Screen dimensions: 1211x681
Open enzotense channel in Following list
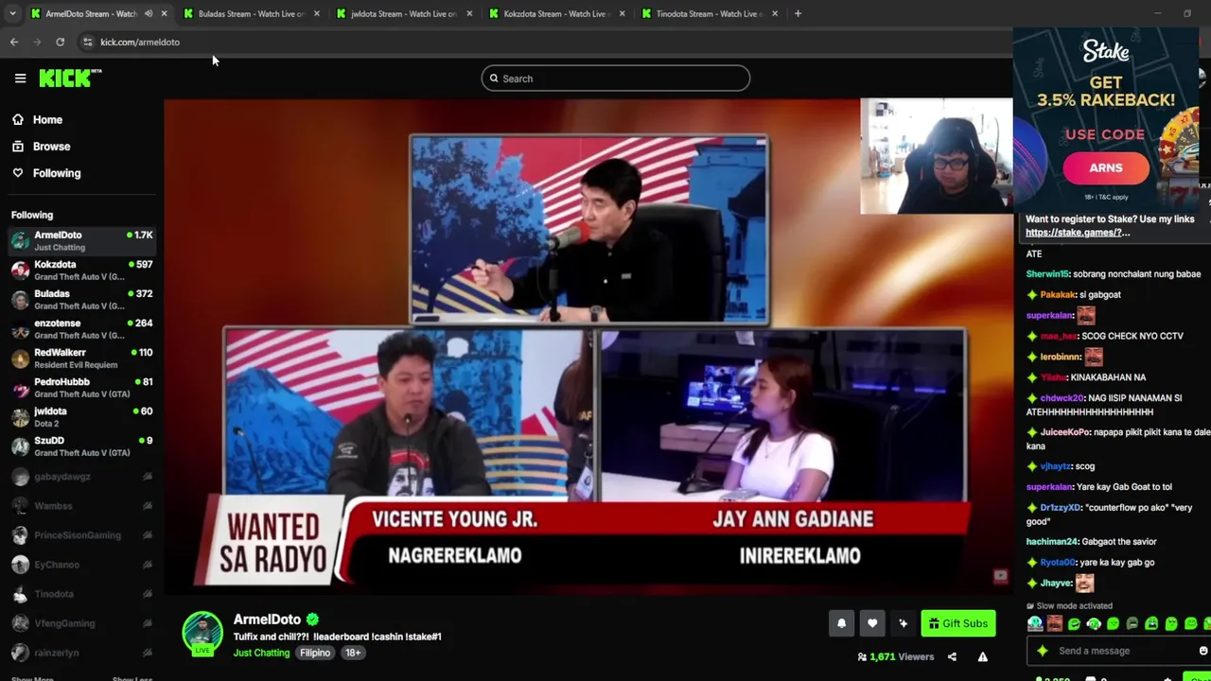tap(82, 328)
